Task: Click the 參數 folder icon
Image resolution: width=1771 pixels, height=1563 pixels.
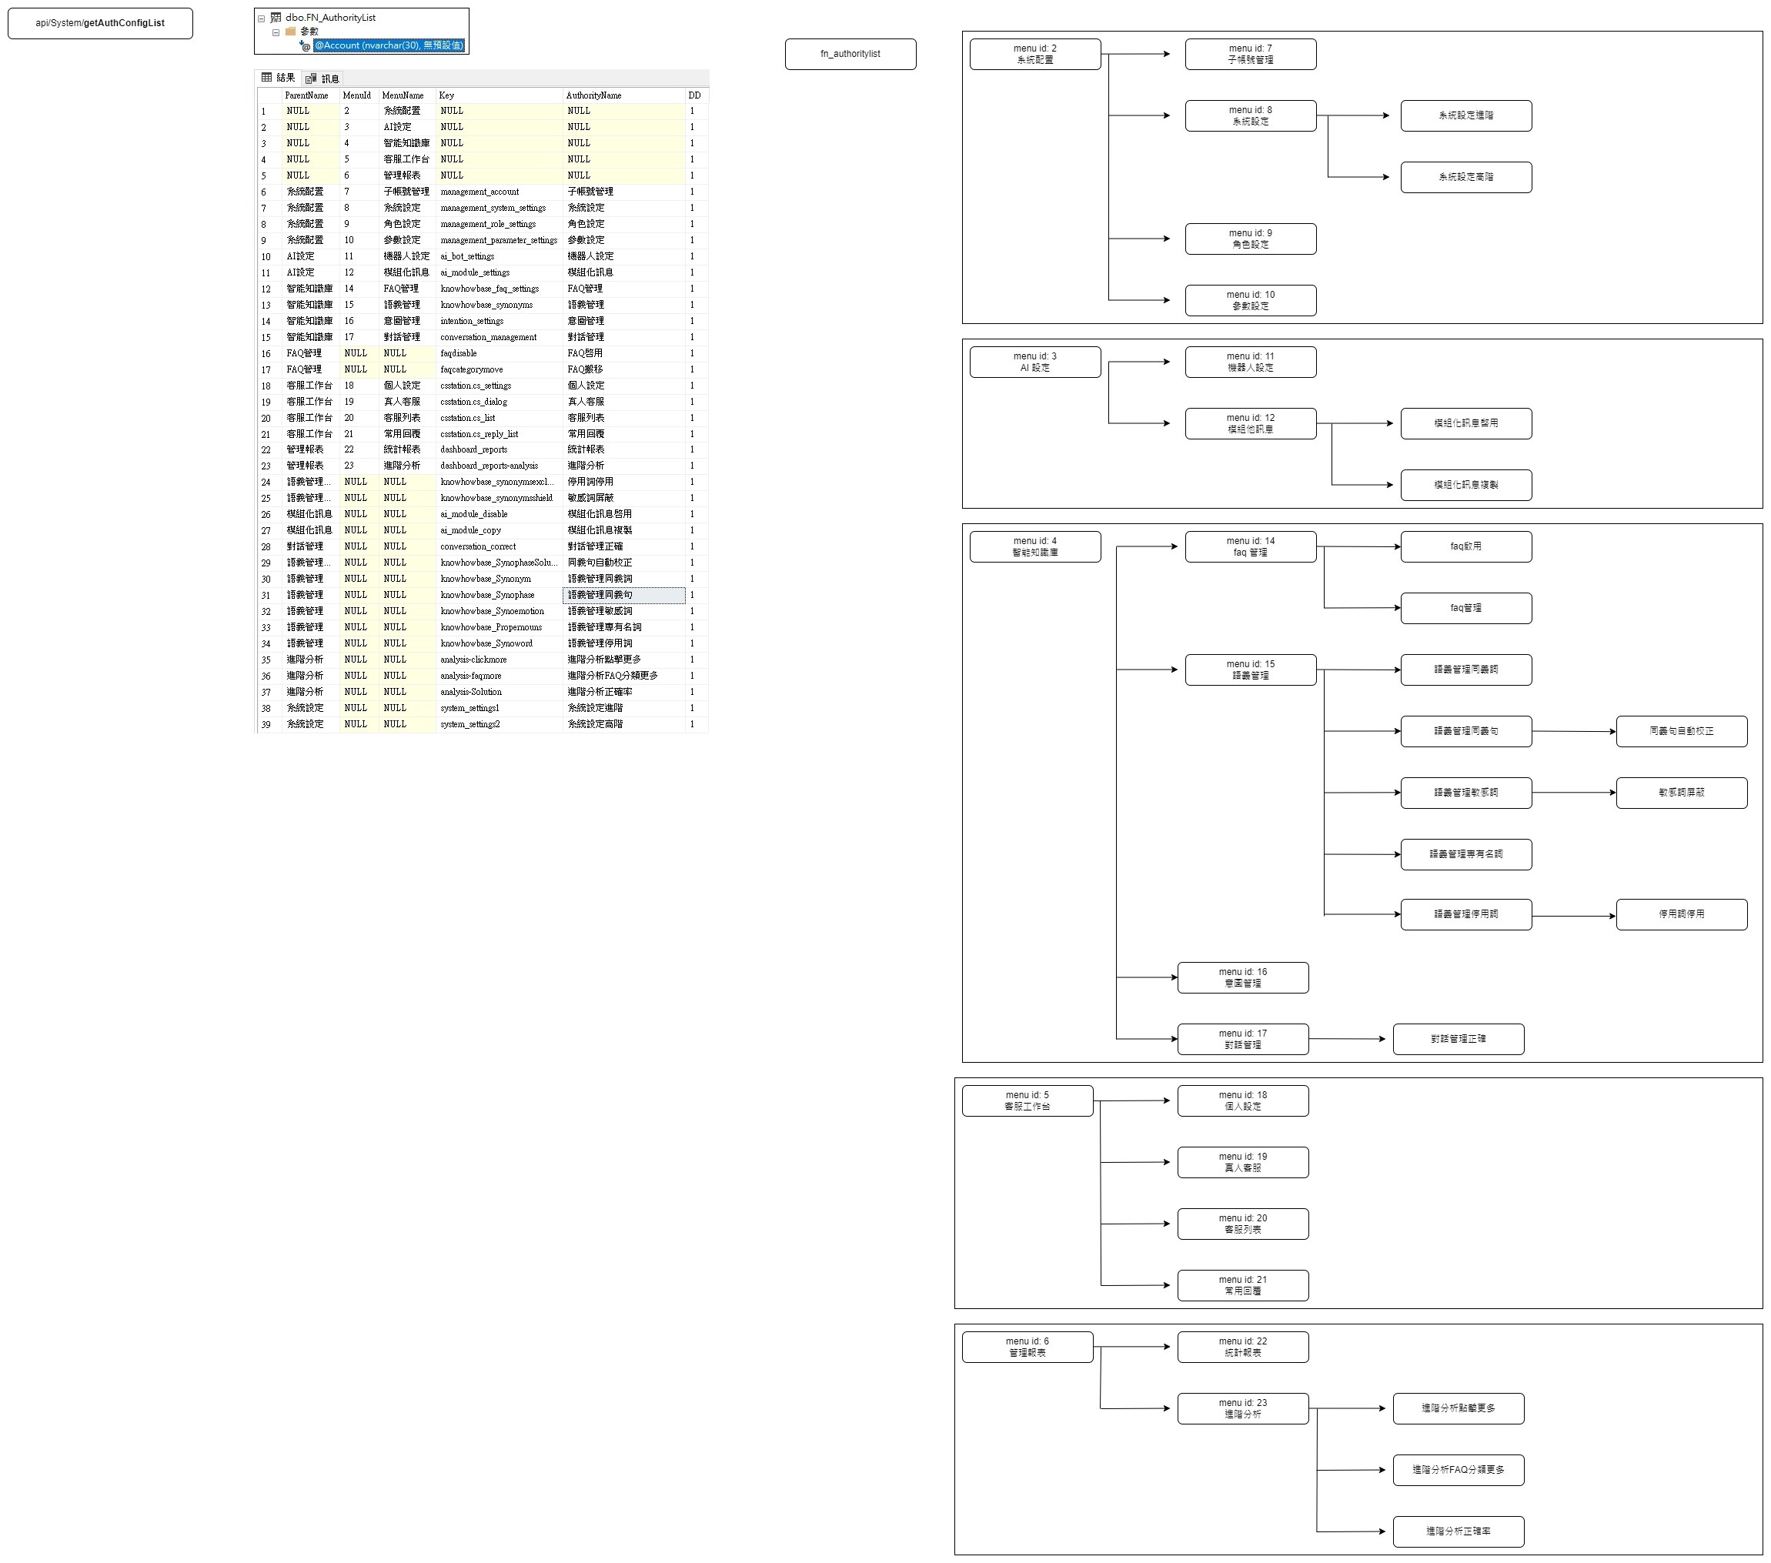Action: [290, 32]
